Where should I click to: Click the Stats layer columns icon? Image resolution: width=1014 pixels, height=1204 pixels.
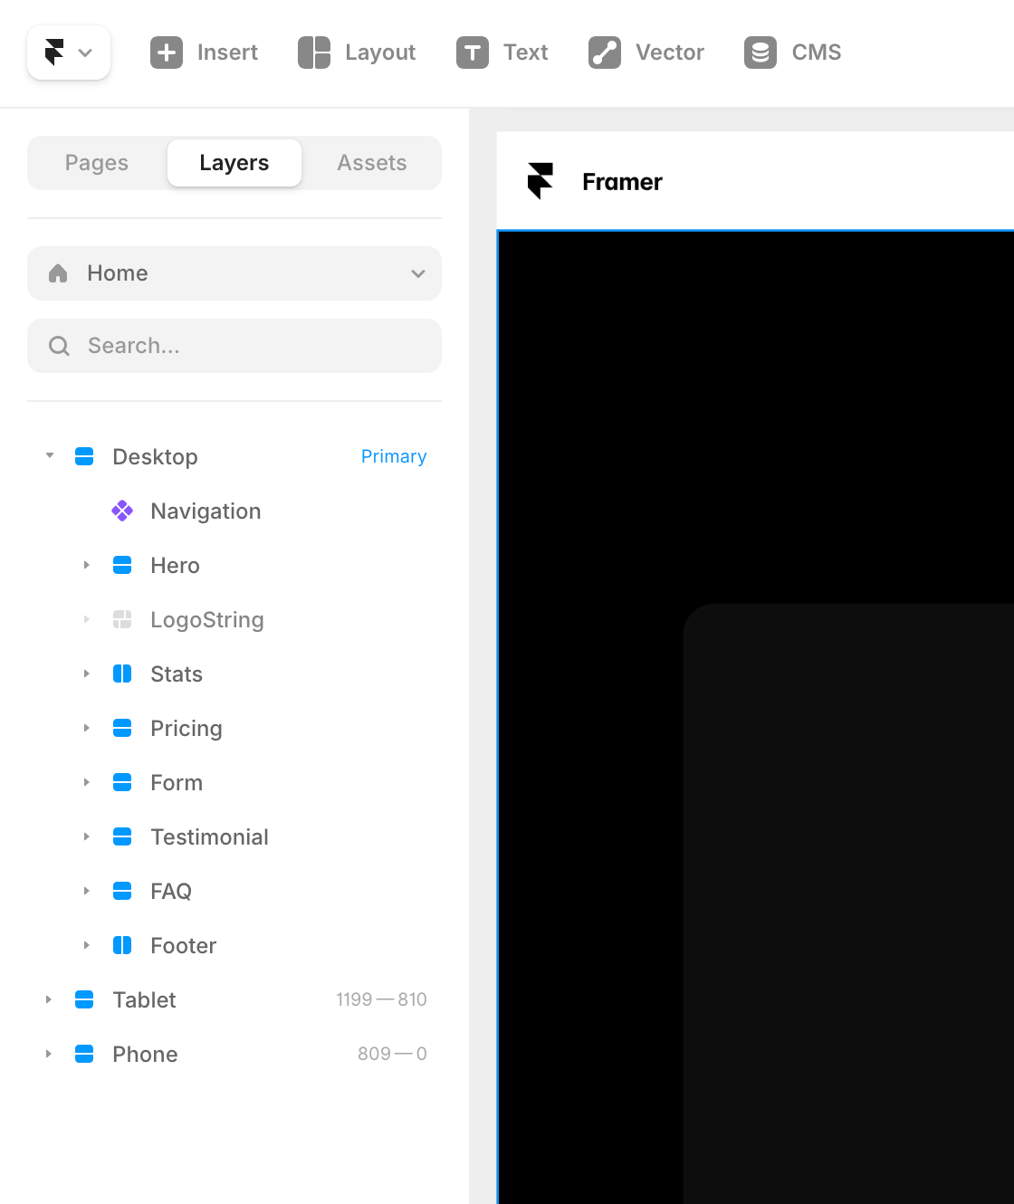click(122, 674)
